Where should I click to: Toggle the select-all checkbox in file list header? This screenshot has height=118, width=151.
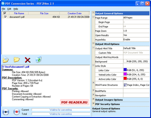point(5,13)
